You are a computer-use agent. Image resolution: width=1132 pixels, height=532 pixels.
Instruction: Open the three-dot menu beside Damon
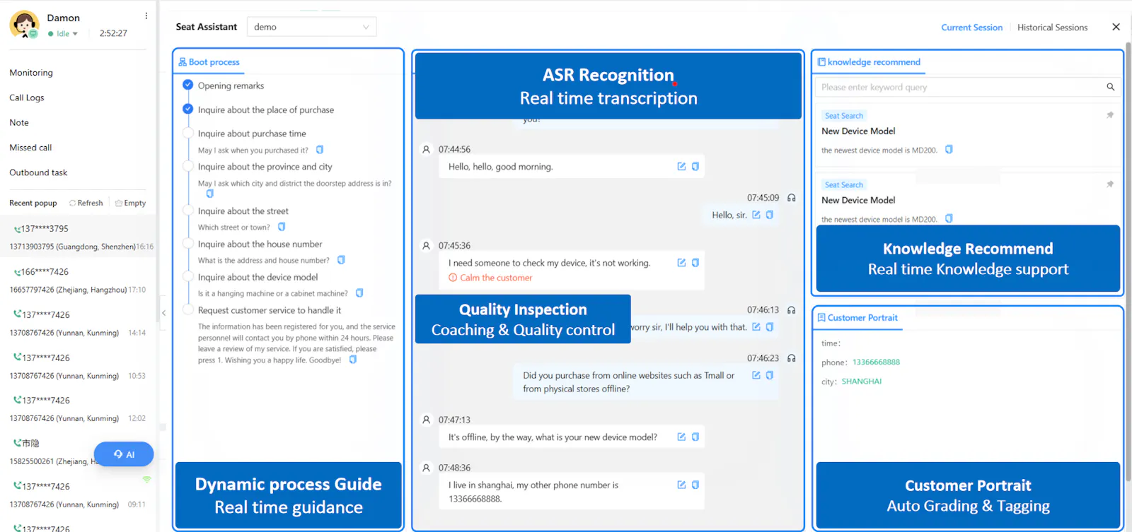tap(146, 16)
